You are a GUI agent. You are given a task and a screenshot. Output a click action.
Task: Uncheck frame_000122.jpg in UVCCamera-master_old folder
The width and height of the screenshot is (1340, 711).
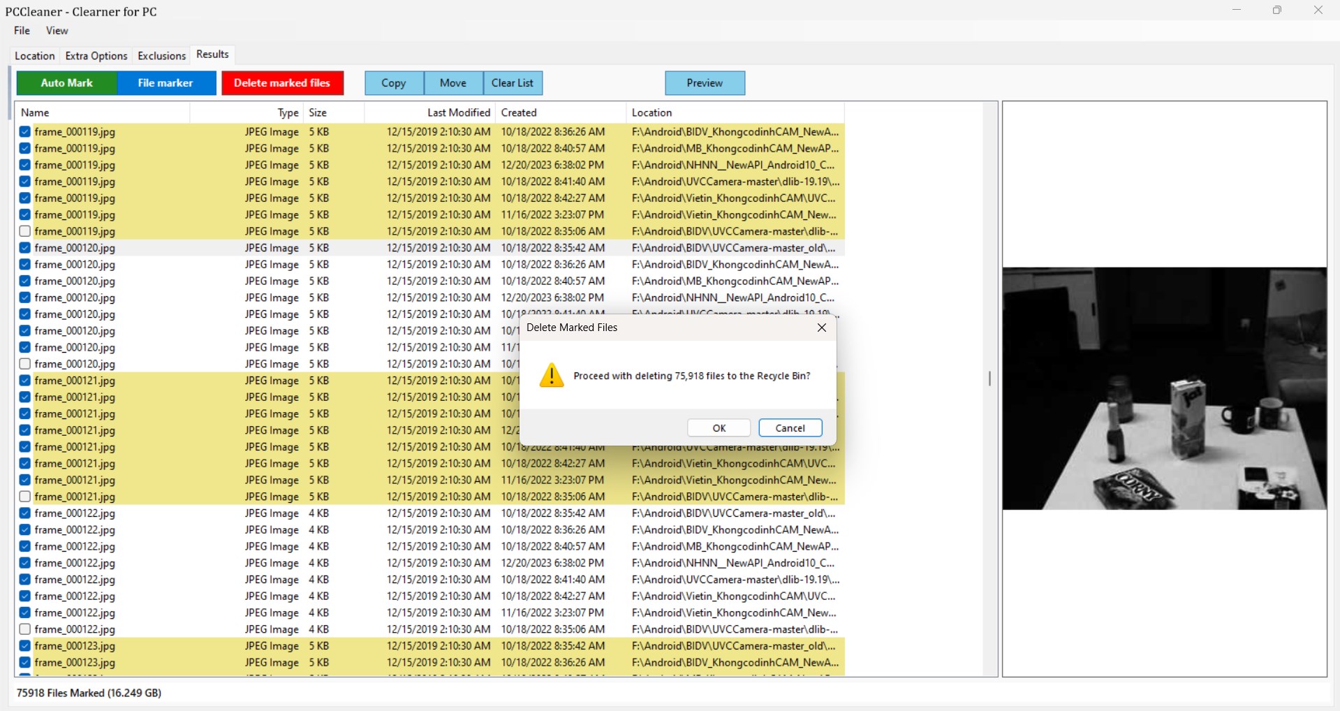point(25,513)
